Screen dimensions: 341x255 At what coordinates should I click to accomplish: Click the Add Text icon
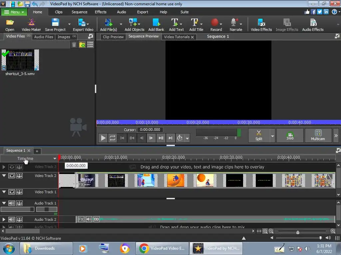pyautogui.click(x=174, y=22)
